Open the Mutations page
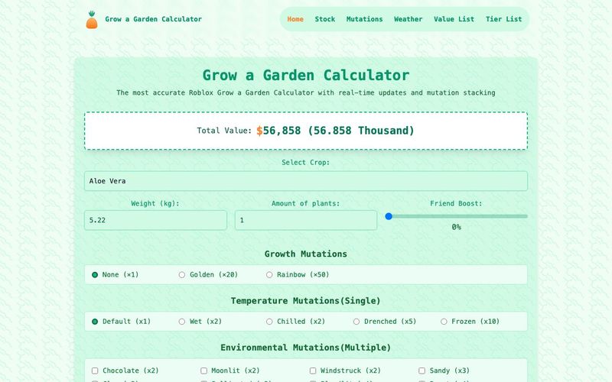612x382 pixels. tap(364, 19)
